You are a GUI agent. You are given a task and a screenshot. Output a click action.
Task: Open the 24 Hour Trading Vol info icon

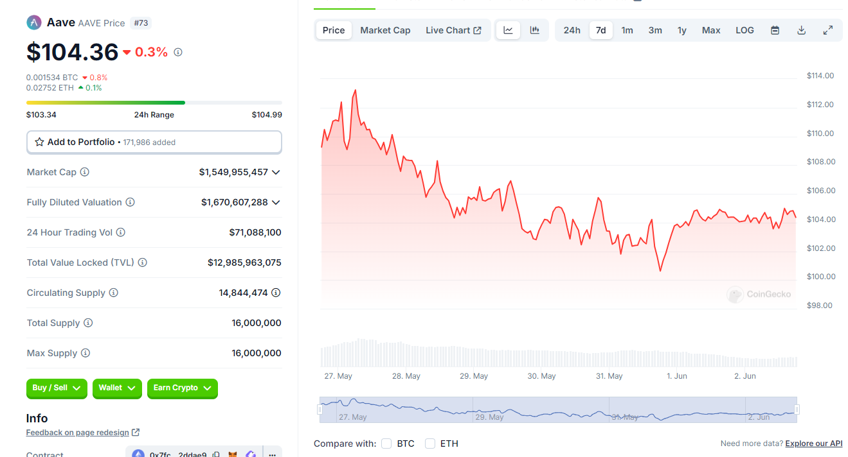point(120,232)
